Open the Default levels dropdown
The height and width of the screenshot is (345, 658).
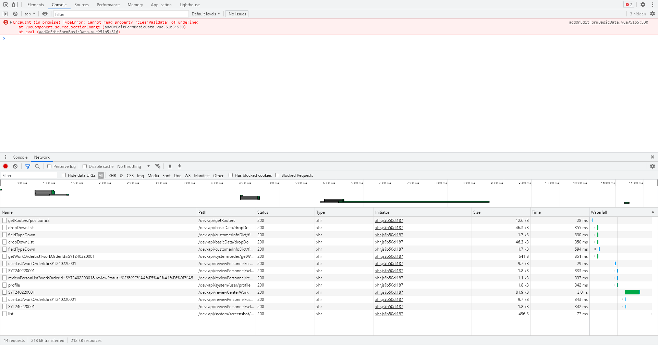click(206, 14)
